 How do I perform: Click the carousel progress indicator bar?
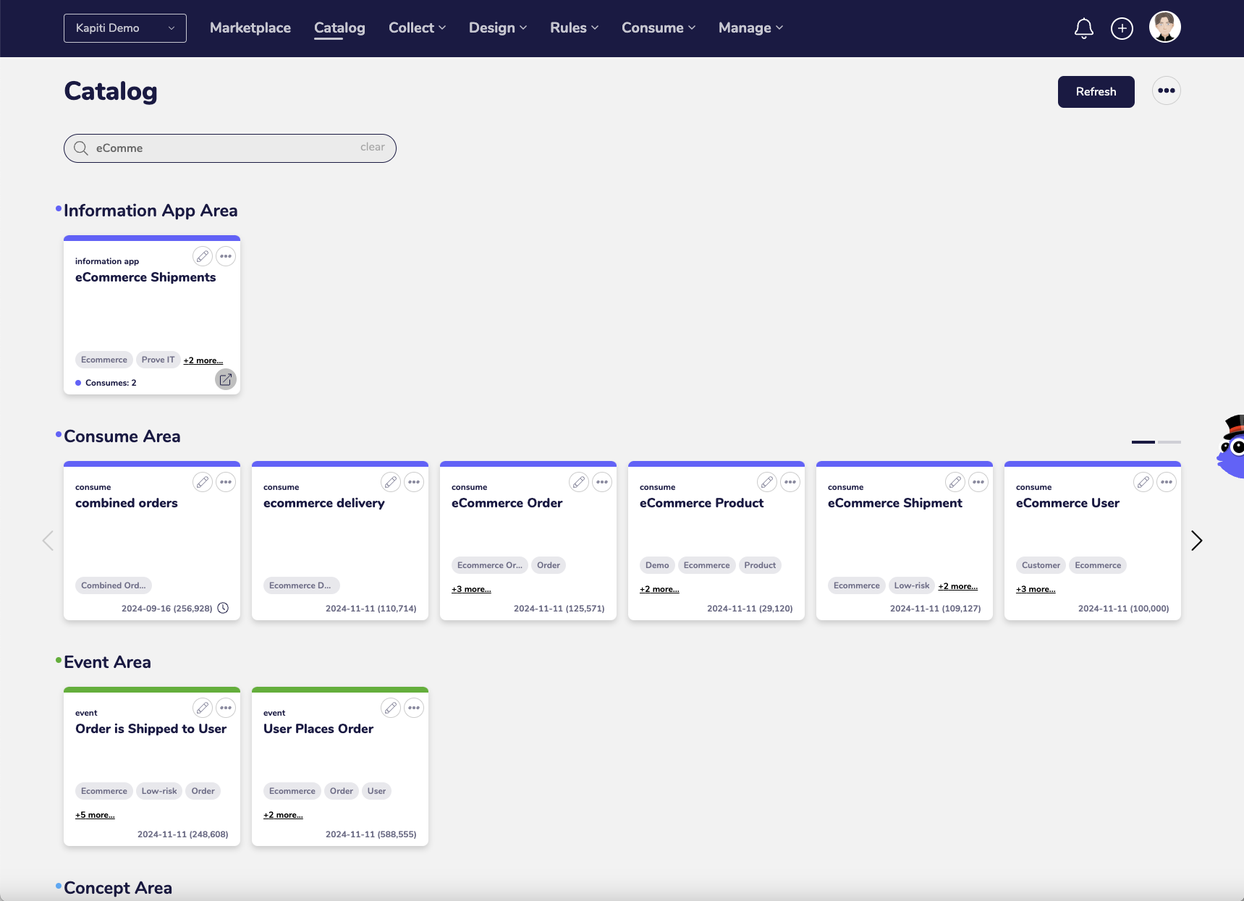[1143, 441]
